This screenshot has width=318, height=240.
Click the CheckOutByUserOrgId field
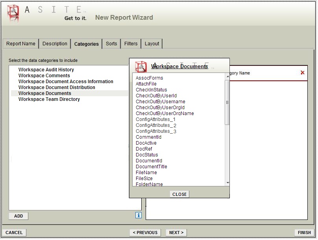160,108
